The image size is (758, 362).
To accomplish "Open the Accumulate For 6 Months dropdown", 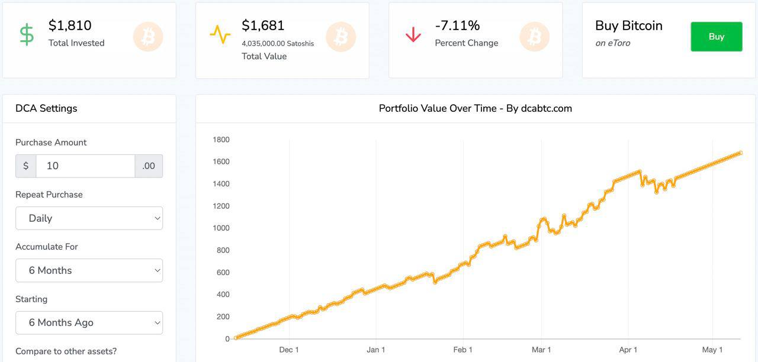I will (x=89, y=270).
